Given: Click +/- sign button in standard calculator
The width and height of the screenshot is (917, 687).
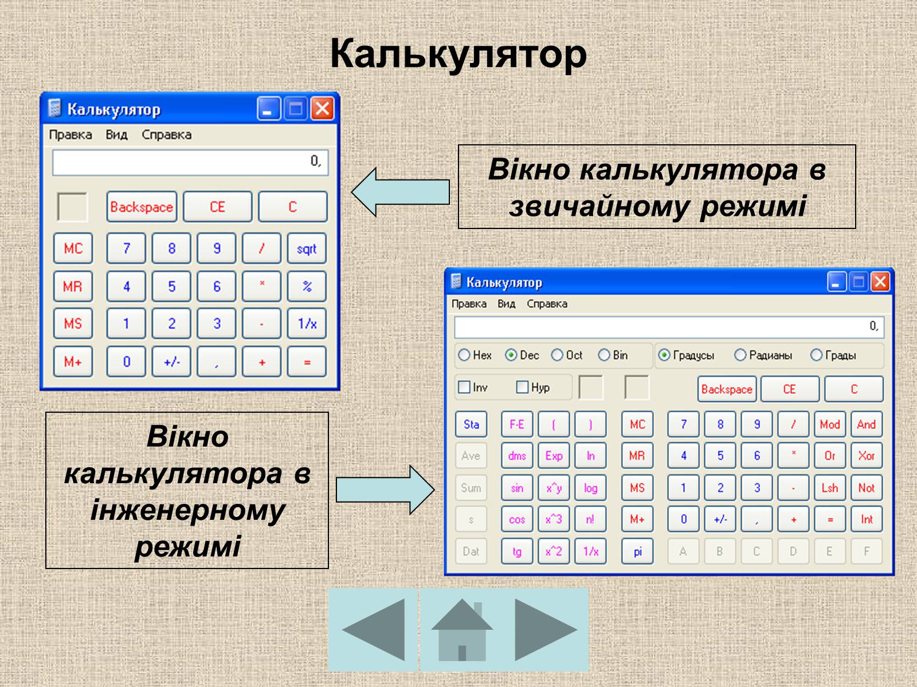Looking at the screenshot, I should [x=171, y=362].
